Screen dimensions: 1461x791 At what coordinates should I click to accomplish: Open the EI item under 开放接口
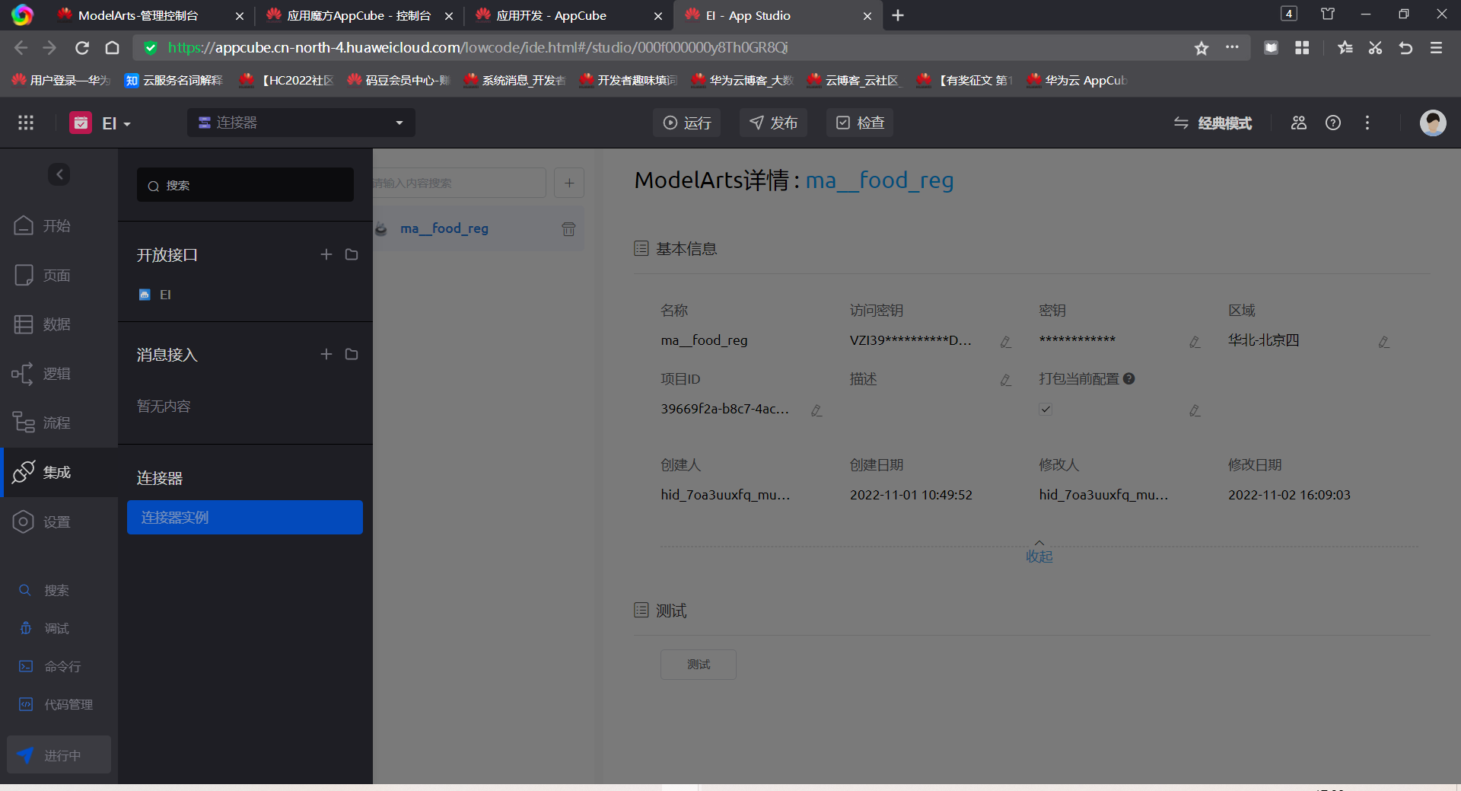pyautogui.click(x=155, y=295)
